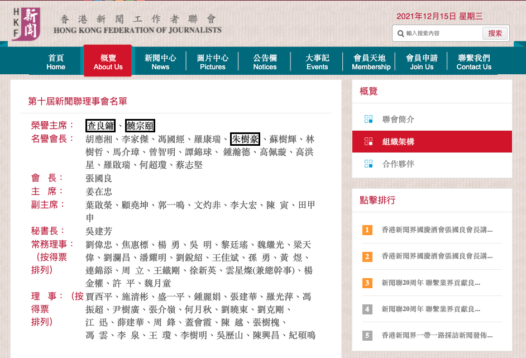Click the name 賈西平

(x=99, y=297)
